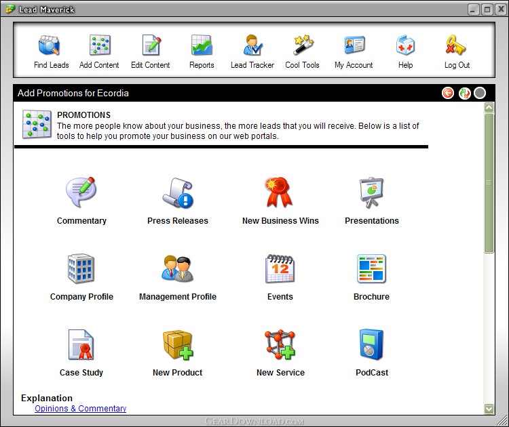
Task: Open the Find Leads toolbar icon
Action: coord(49,45)
